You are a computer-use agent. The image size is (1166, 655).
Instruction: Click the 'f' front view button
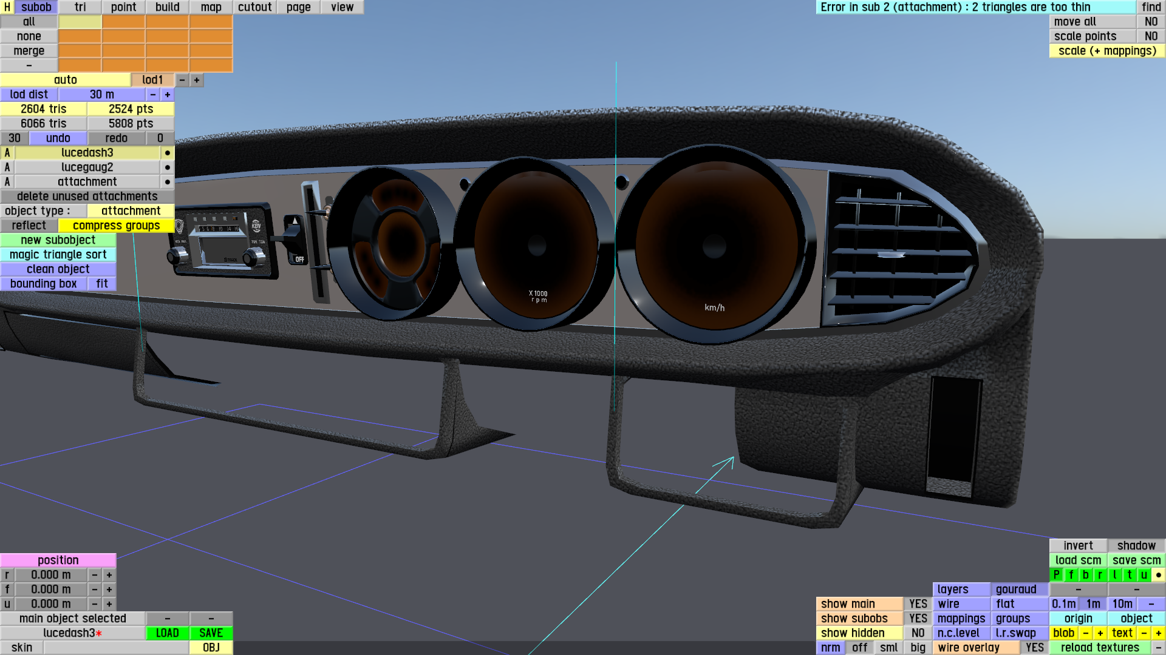click(x=1071, y=575)
